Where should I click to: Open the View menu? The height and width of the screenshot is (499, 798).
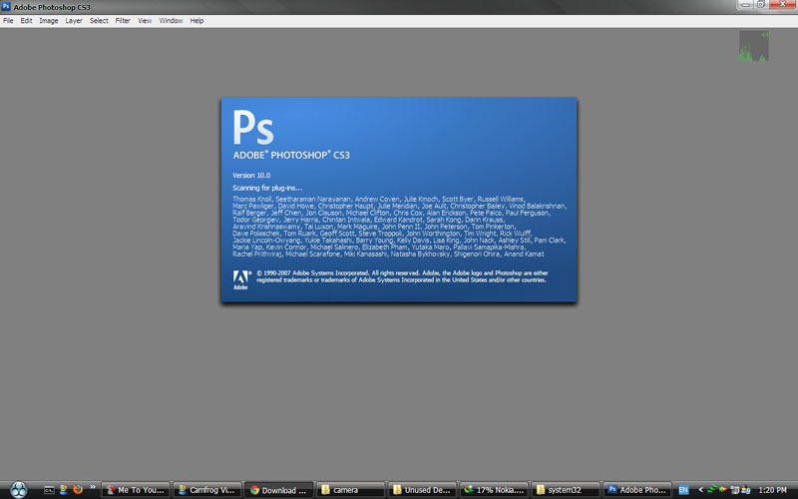[x=145, y=21]
